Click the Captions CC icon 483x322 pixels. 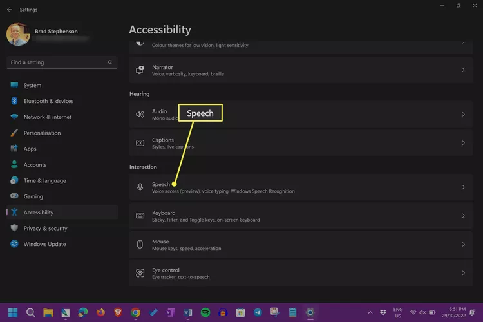click(x=140, y=143)
